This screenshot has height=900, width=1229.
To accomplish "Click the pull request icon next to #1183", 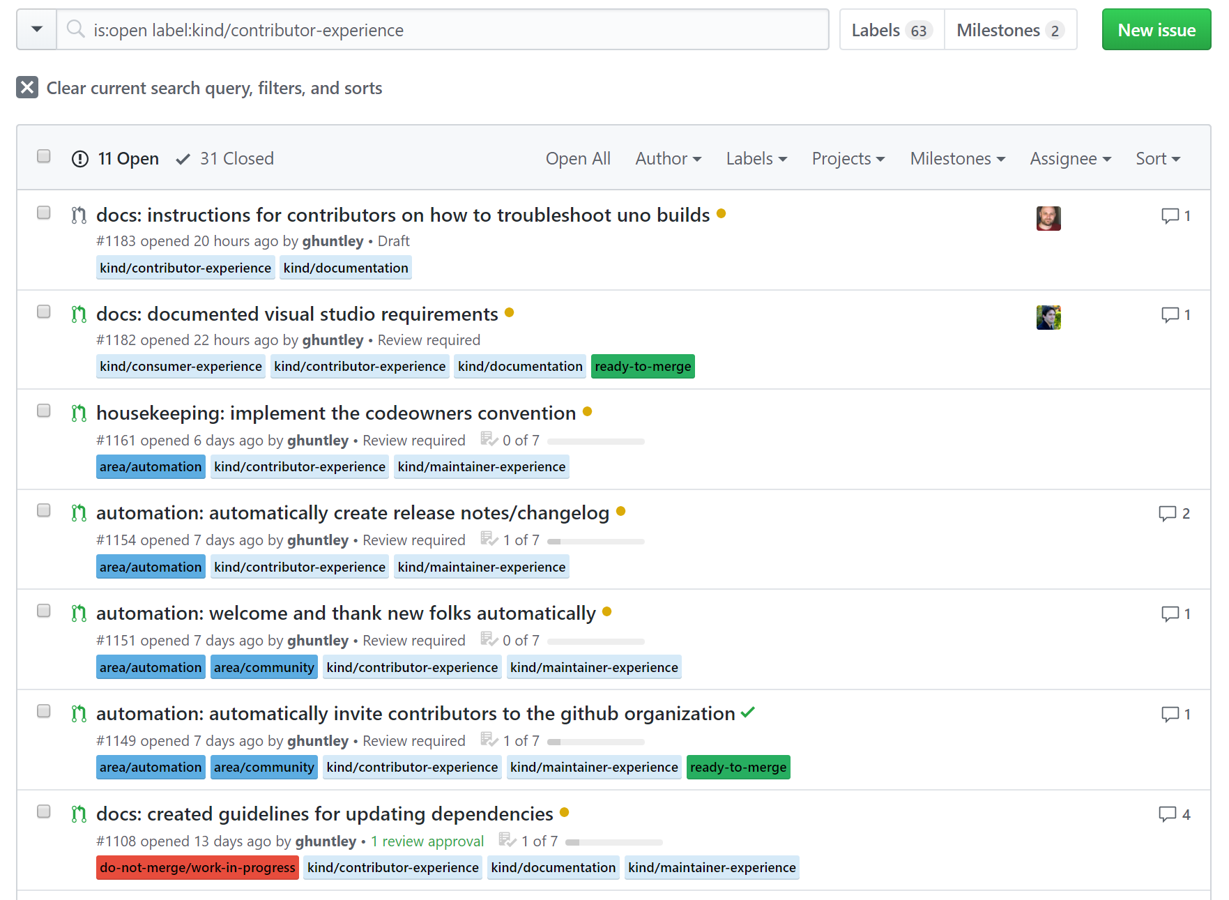I will pyautogui.click(x=78, y=215).
